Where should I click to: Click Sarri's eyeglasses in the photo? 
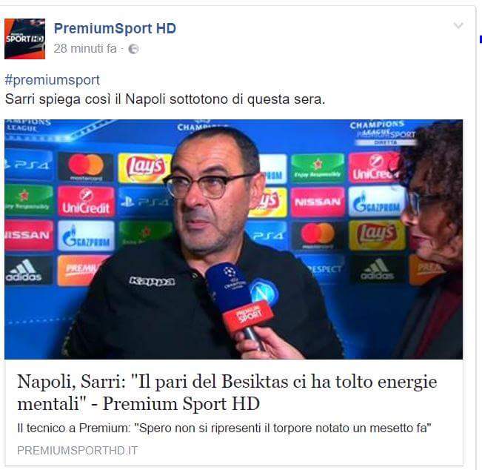[209, 185]
